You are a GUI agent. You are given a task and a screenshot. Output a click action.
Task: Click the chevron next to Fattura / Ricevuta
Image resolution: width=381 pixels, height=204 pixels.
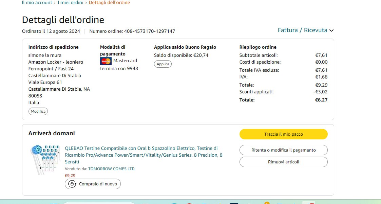pyautogui.click(x=331, y=30)
